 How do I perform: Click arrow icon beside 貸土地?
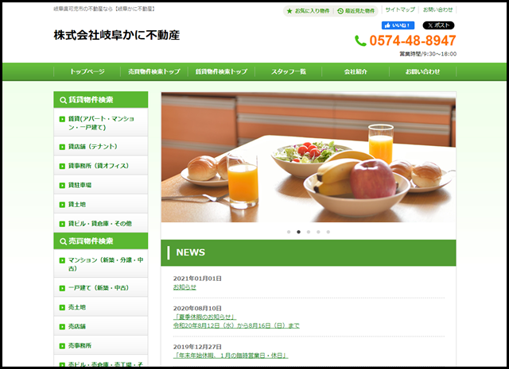tap(62, 205)
